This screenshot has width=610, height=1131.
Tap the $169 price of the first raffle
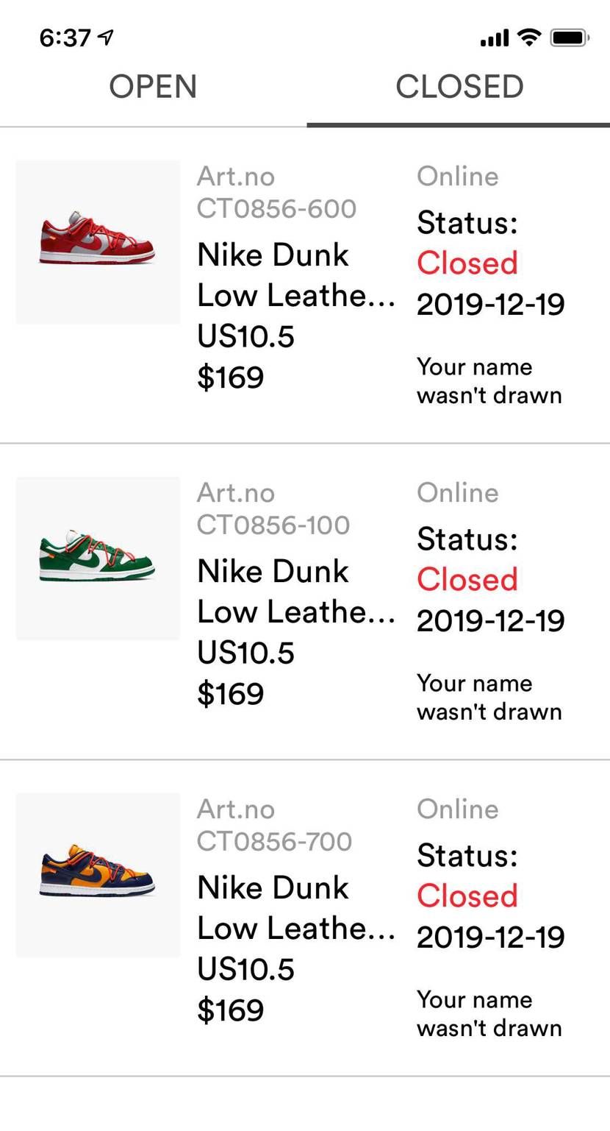[231, 377]
